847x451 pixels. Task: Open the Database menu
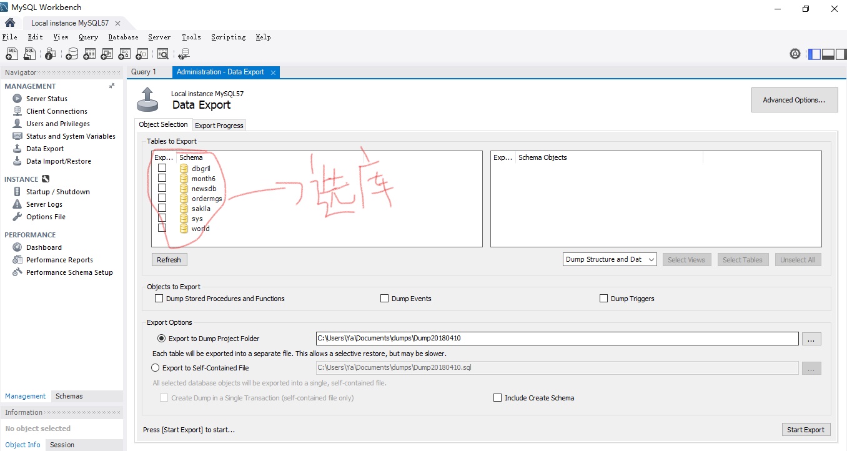[x=123, y=37]
